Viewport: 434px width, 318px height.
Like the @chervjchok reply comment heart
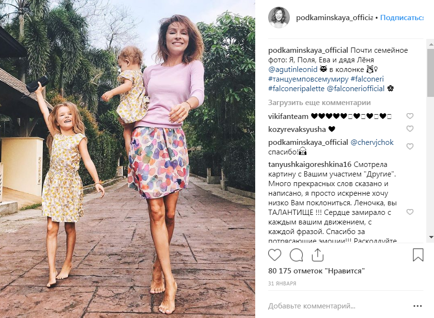[x=409, y=146]
